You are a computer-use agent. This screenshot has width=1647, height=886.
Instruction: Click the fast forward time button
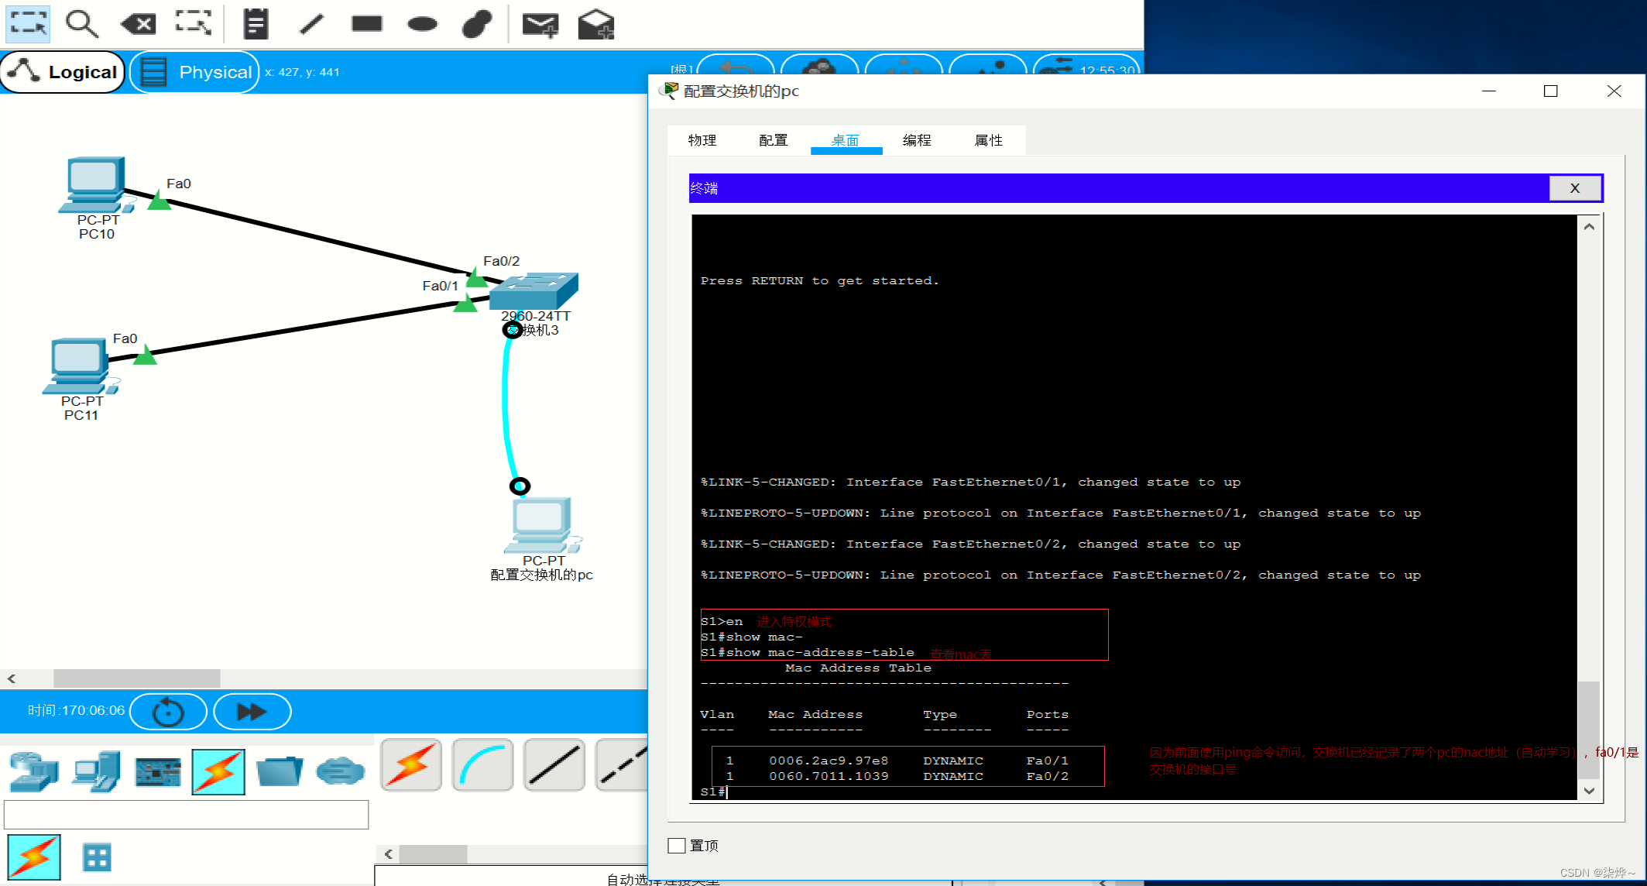252,711
